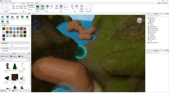Click the UI ribbon button
This screenshot has width=169, height=95.
click(x=51, y=7)
